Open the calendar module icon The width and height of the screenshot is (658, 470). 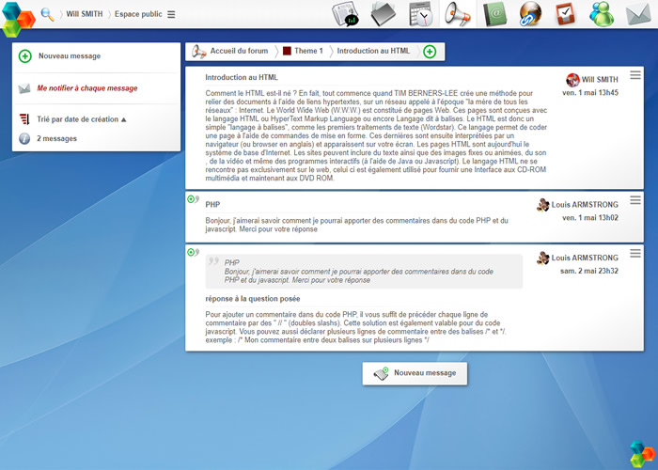pyautogui.click(x=422, y=14)
